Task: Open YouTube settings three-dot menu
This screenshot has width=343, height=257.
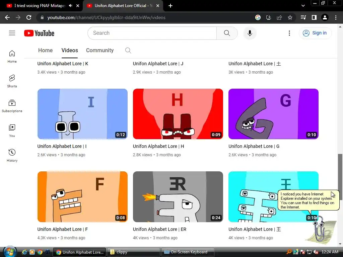Action: pyautogui.click(x=289, y=33)
